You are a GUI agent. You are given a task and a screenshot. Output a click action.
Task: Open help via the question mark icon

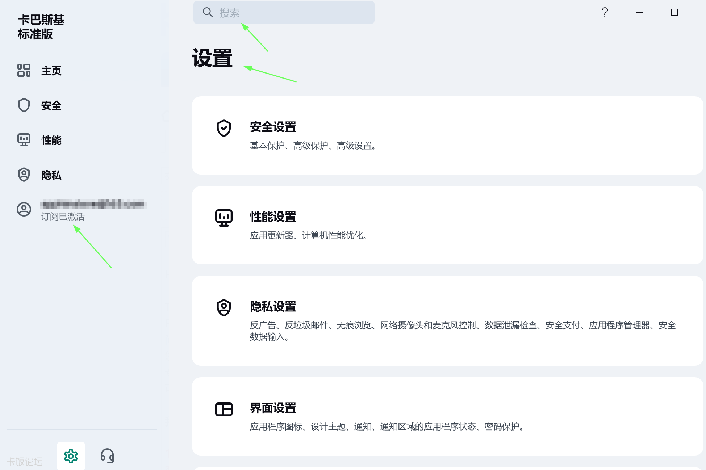(605, 12)
